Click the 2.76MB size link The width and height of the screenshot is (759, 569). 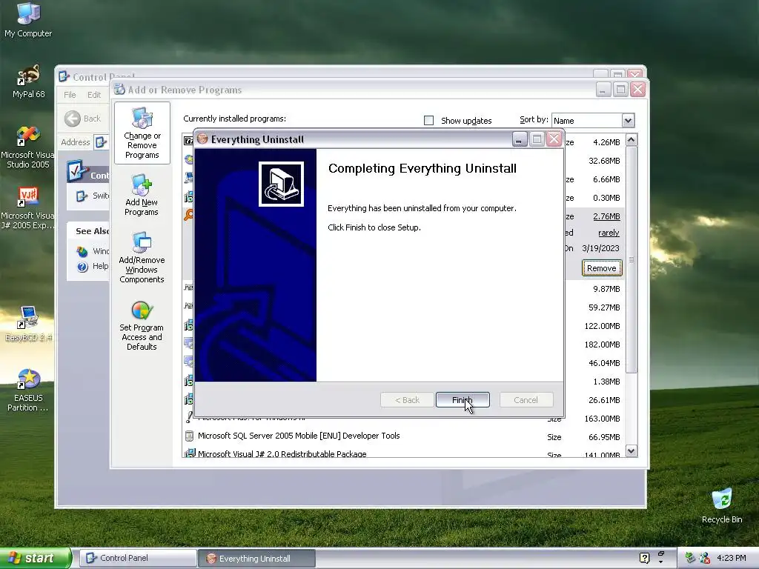click(x=606, y=216)
